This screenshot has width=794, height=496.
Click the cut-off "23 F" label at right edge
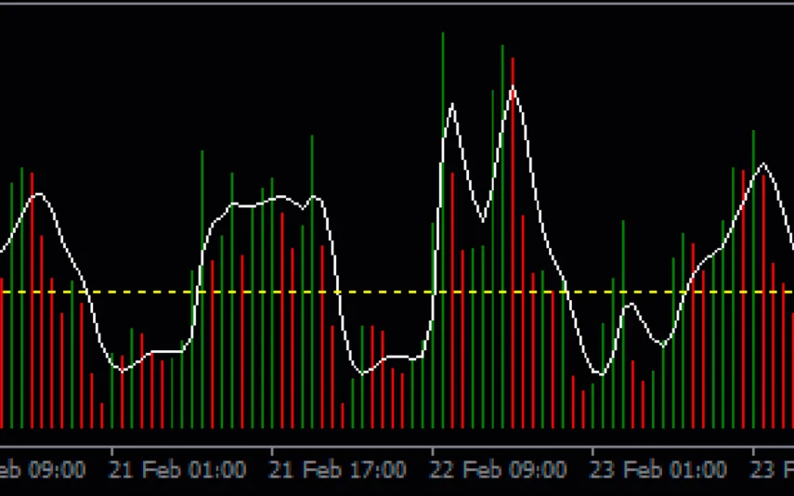click(x=773, y=469)
